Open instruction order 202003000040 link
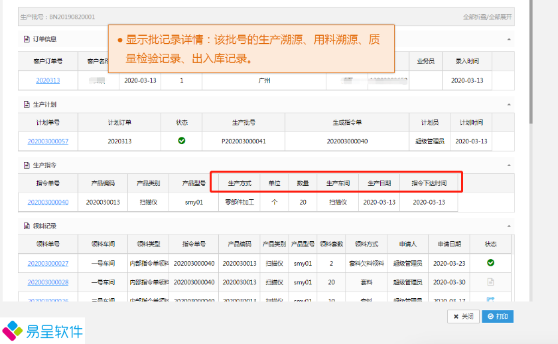This screenshot has width=558, height=344. [x=48, y=203]
